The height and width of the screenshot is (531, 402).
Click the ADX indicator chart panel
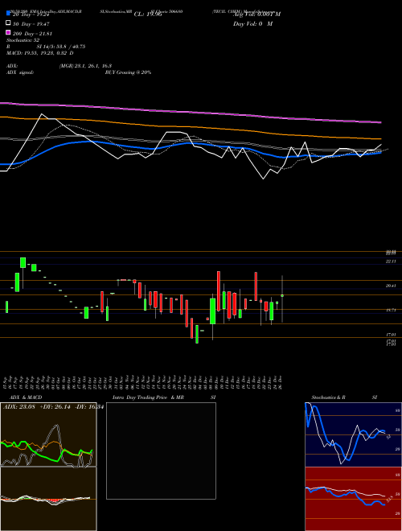(48, 434)
